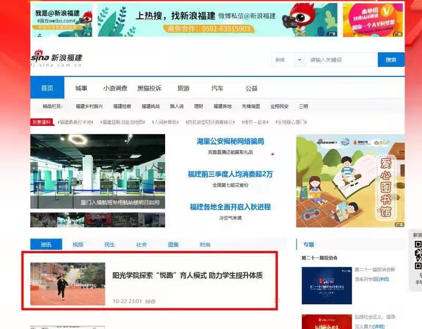Open the running track article thumbnail

68,284
